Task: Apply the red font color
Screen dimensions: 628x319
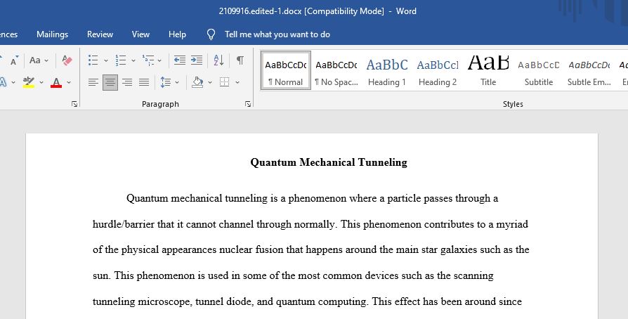Action: [56, 82]
